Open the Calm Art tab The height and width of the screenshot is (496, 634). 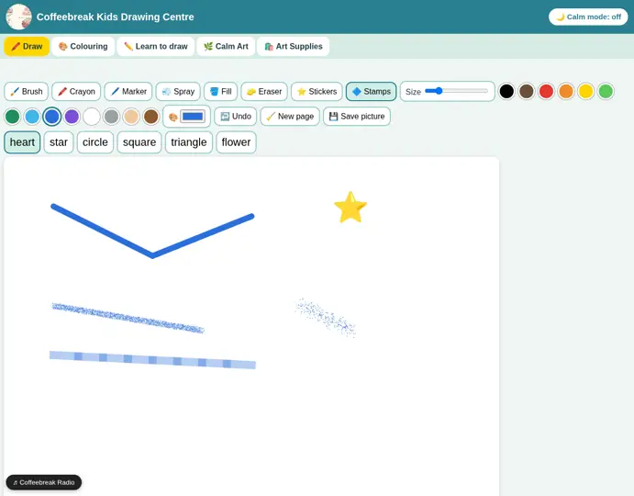click(x=226, y=47)
